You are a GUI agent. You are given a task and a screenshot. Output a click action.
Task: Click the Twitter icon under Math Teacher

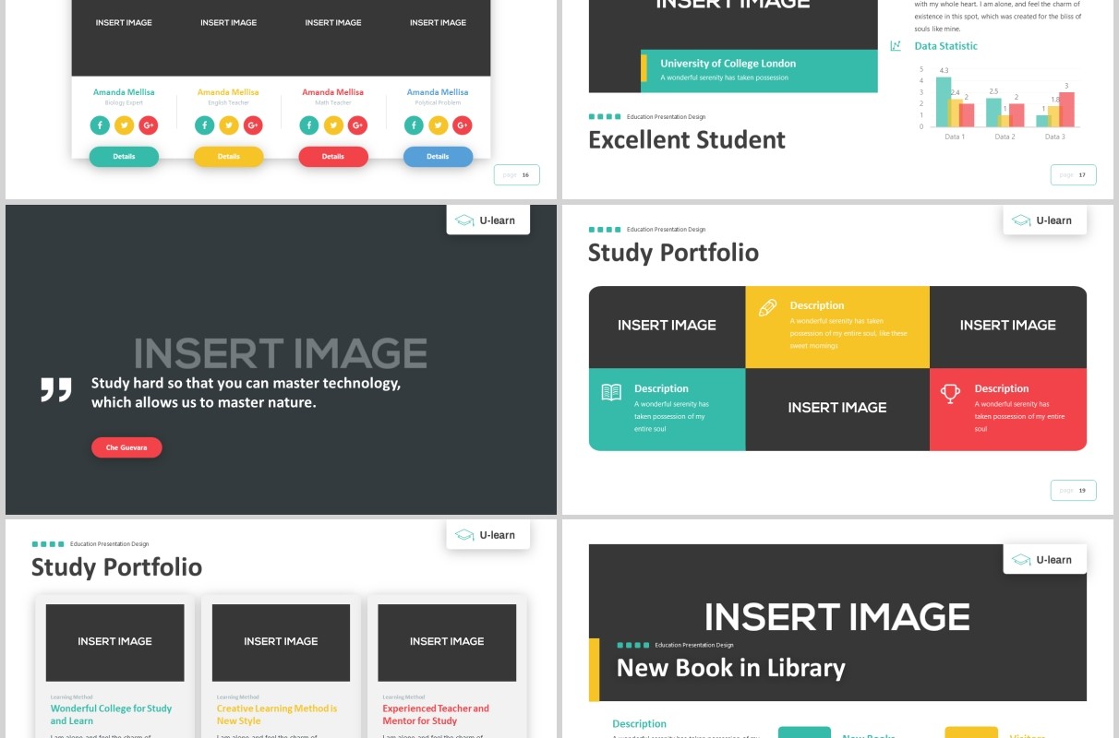pyautogui.click(x=333, y=125)
